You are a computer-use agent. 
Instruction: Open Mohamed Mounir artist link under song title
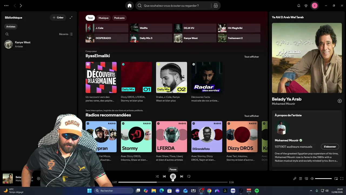tap(283, 104)
